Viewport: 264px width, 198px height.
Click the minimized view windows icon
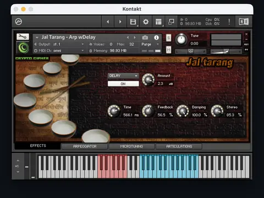click(171, 21)
